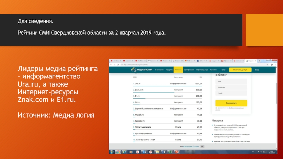This screenshot has height=159, width=283.
Task: Go to Контакты in the site navigation
Action: [x=213, y=70]
